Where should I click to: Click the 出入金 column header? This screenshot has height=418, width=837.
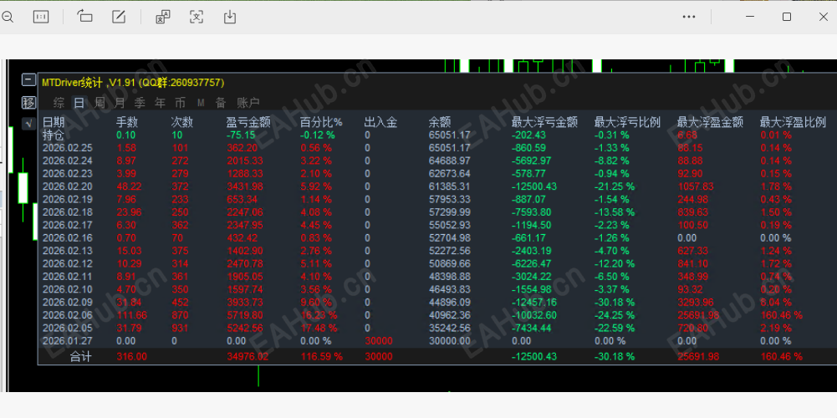click(x=380, y=122)
